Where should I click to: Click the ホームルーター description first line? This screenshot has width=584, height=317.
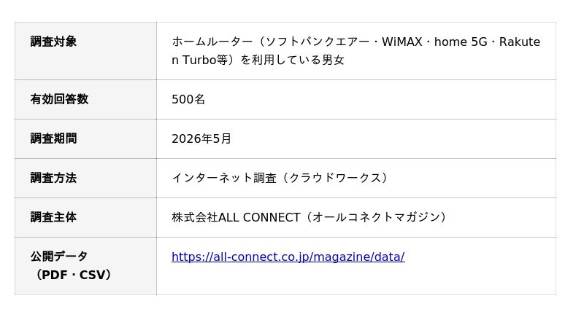coord(356,42)
